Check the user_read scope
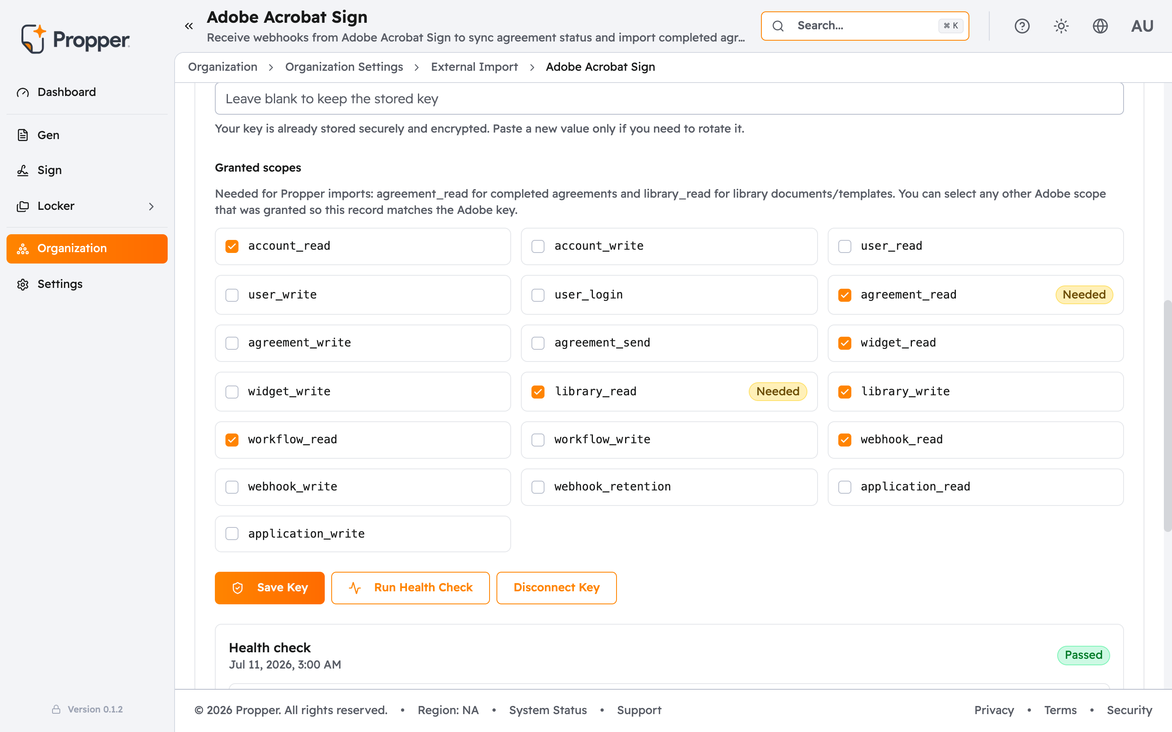Image resolution: width=1172 pixels, height=732 pixels. point(845,246)
